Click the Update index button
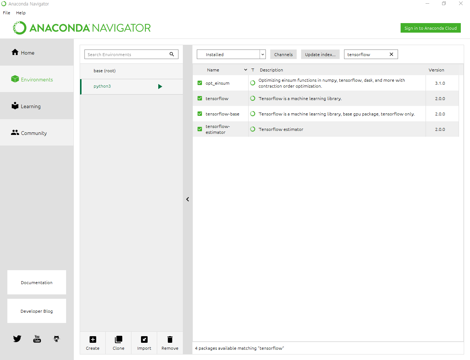470x360 pixels. click(x=320, y=54)
